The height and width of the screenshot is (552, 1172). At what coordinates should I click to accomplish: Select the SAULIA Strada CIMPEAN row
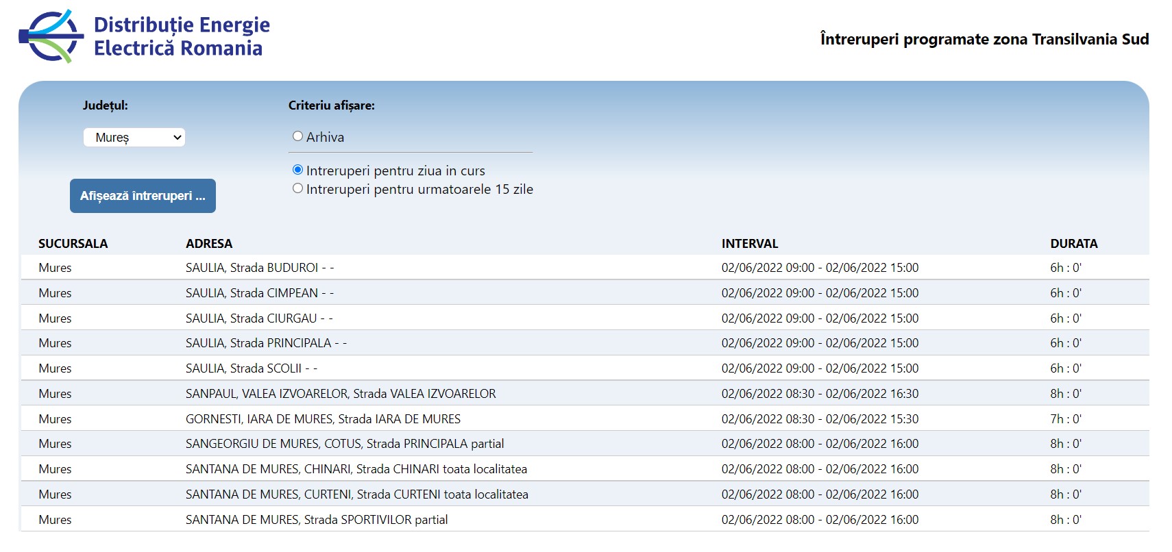259,293
